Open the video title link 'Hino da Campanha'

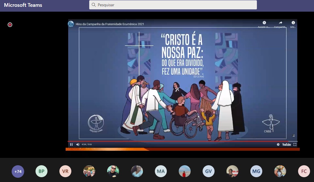click(x=110, y=24)
